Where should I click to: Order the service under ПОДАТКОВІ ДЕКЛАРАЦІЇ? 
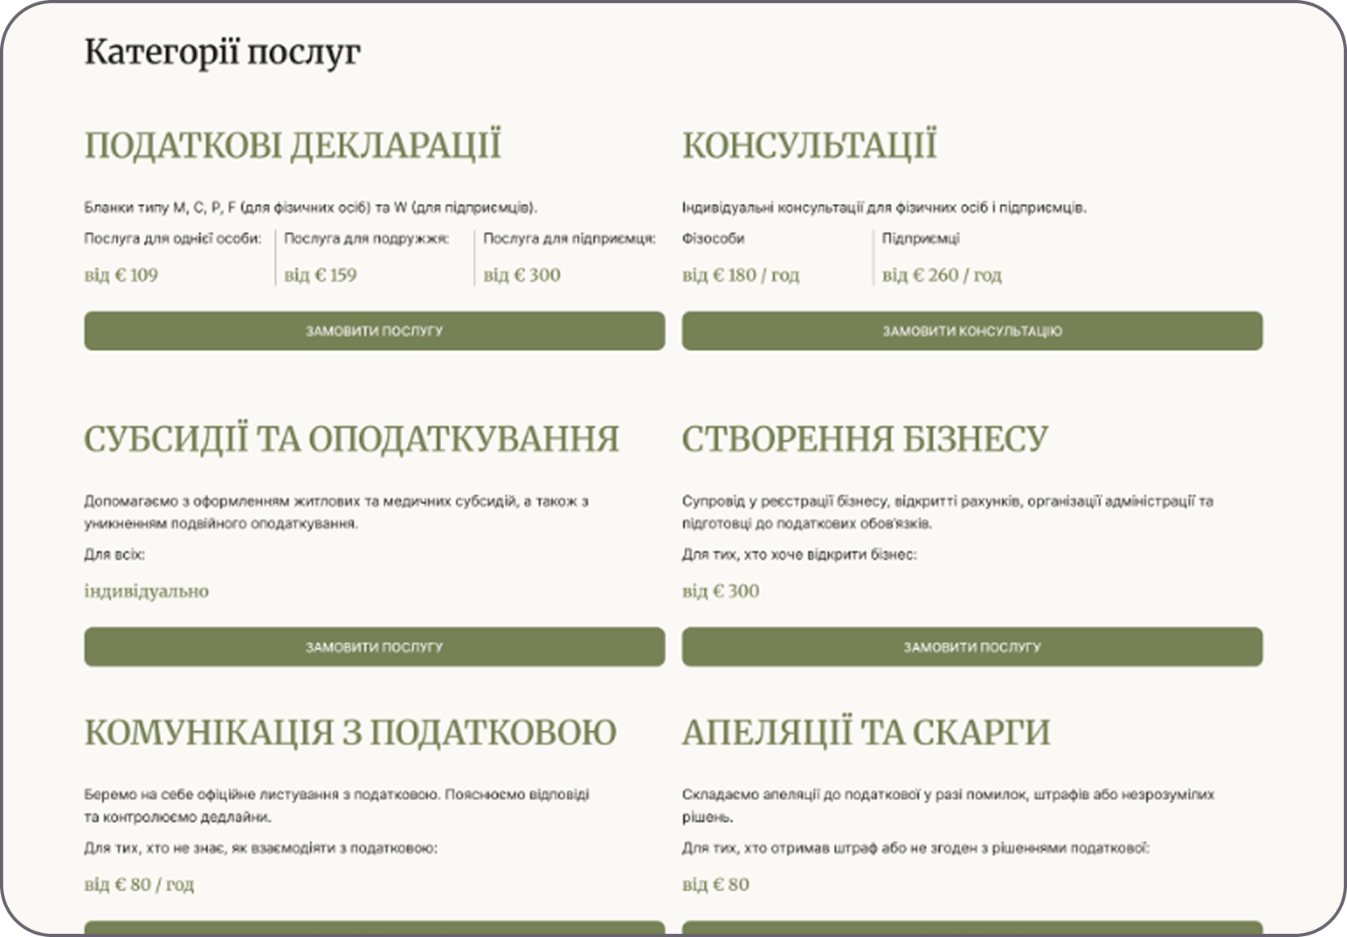374,331
